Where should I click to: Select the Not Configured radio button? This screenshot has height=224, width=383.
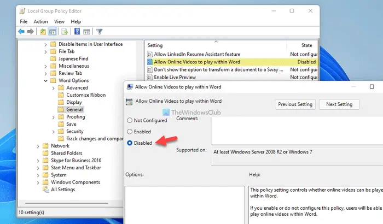130,120
